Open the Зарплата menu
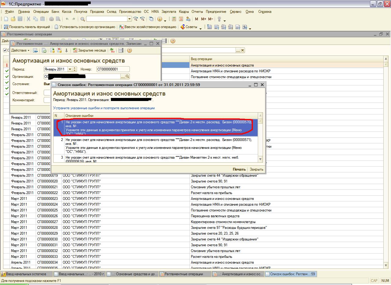 [169, 12]
